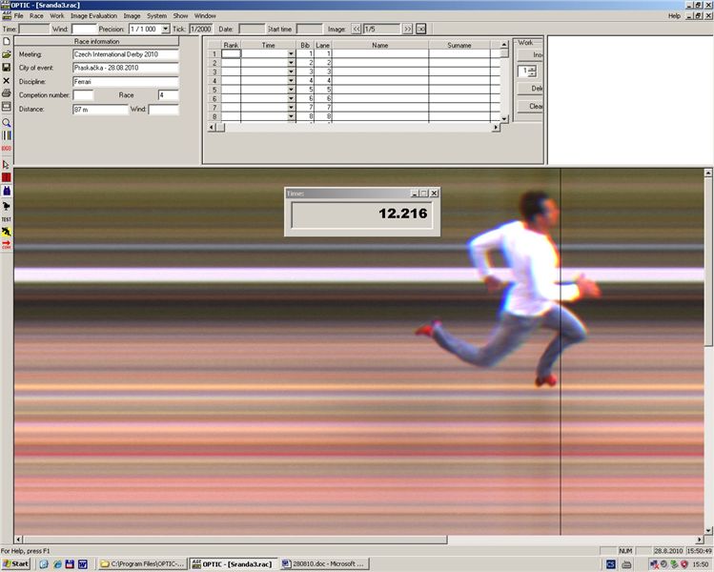Go to next image with >> button
This screenshot has height=572, width=714.
pyautogui.click(x=408, y=29)
